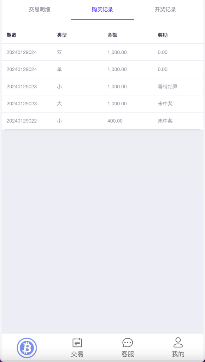Switch to the 交易明细 tab

(40, 10)
